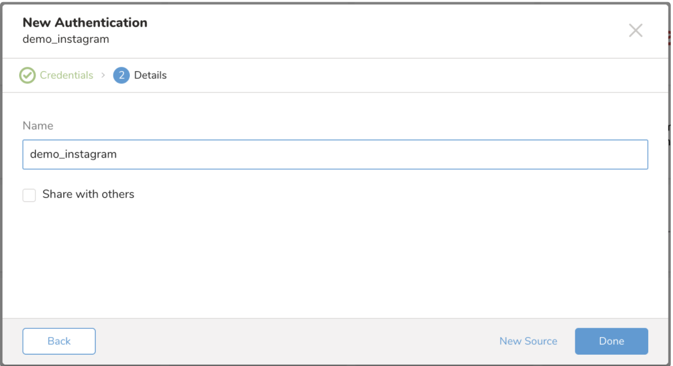Click the chevron arrow between steps
Screen dimensions: 673x366
tap(103, 75)
